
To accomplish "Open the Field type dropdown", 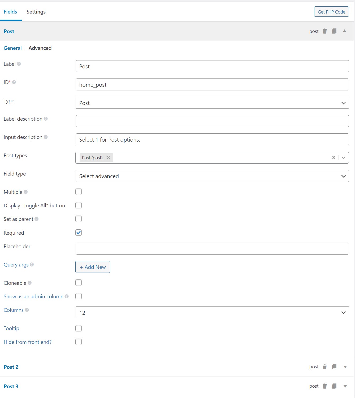I will point(212,176).
